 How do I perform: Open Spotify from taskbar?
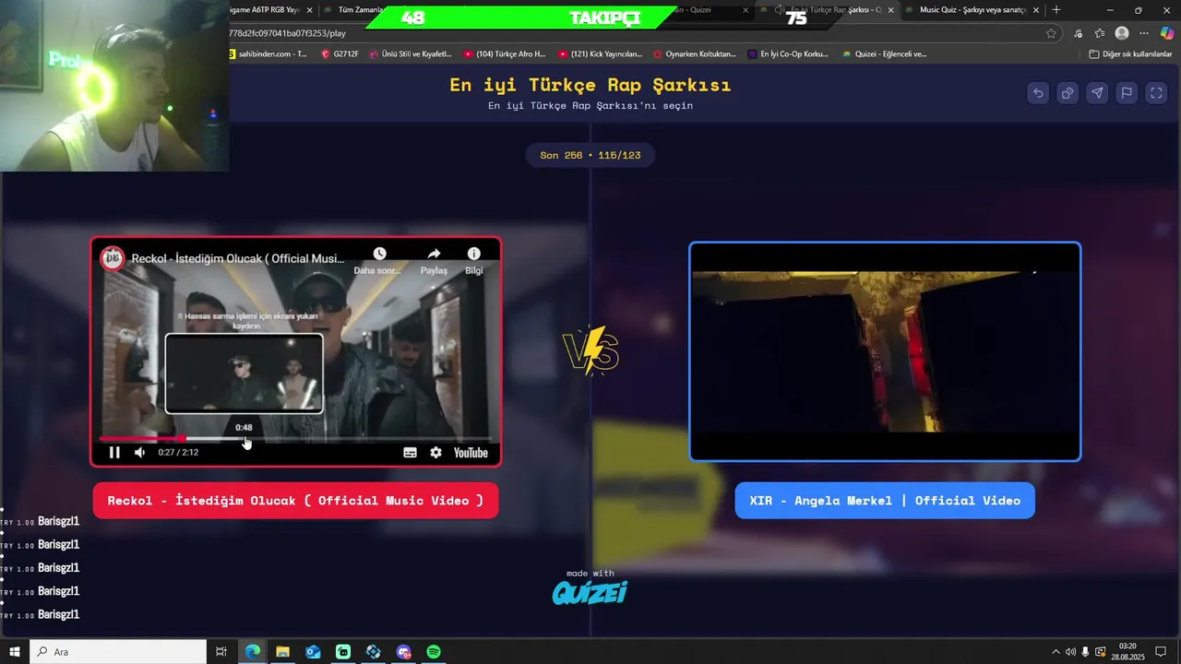[x=434, y=652]
